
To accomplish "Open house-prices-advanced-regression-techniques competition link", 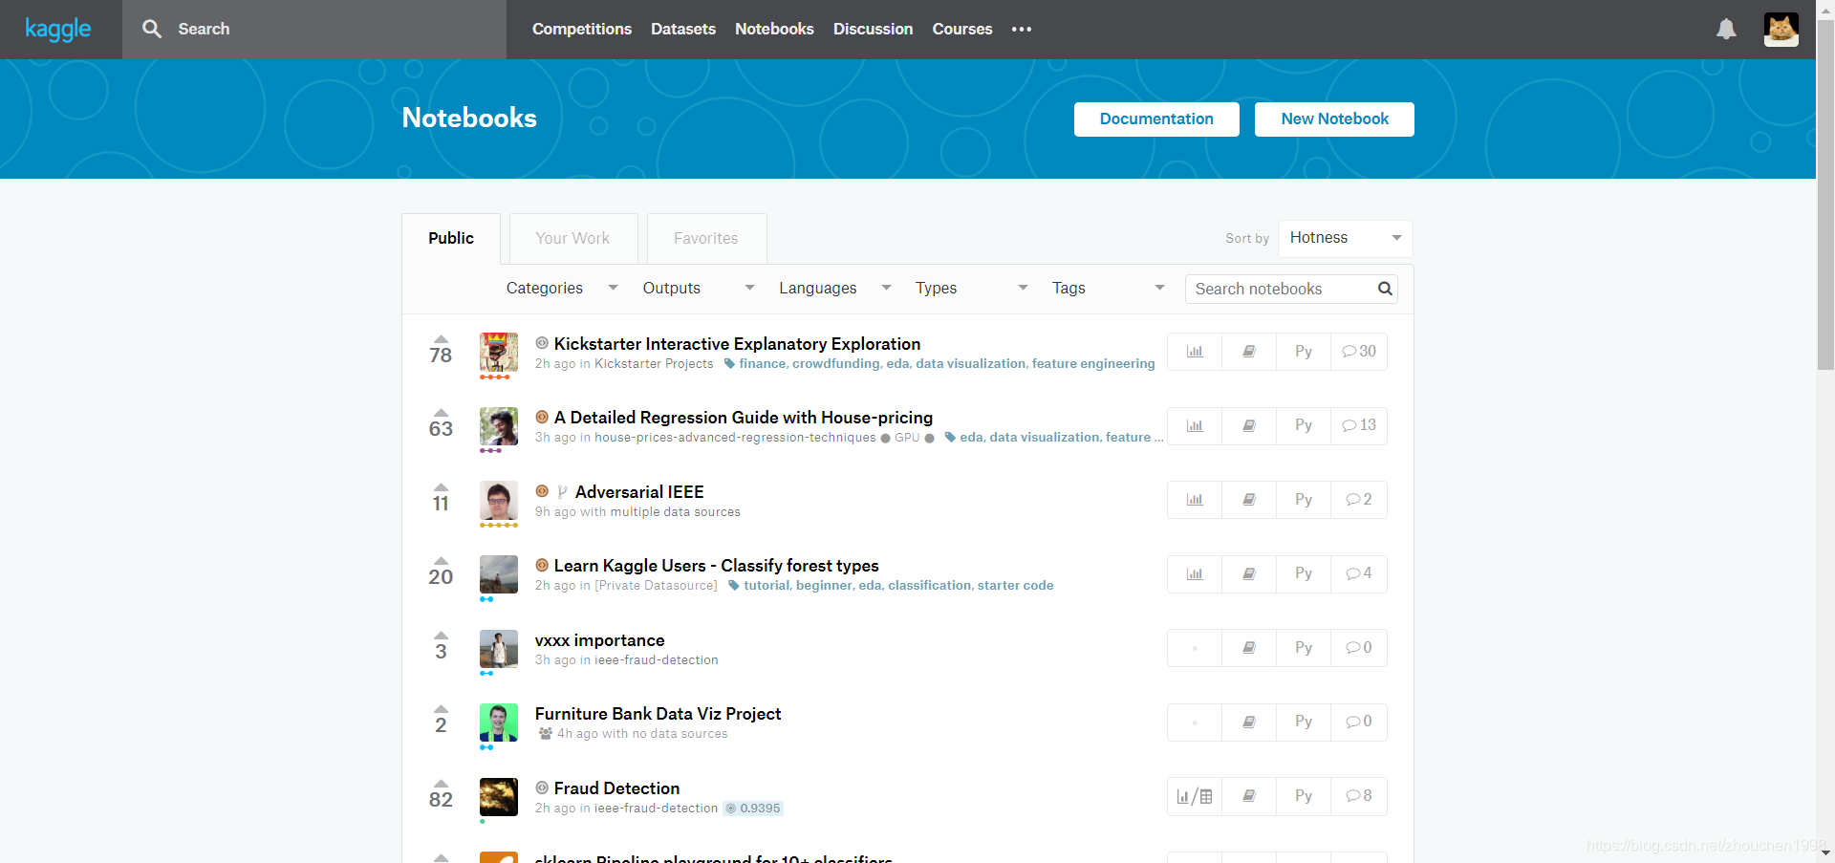I will tap(735, 438).
